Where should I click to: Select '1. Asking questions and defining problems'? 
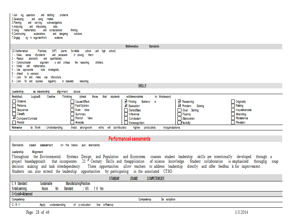coord(40,15)
